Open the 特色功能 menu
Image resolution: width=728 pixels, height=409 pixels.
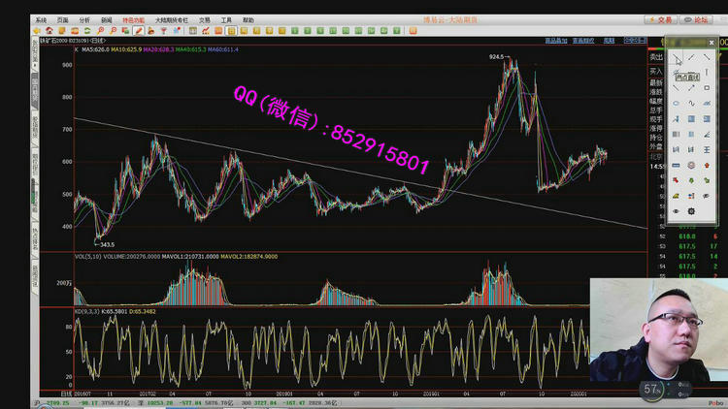tap(133, 19)
